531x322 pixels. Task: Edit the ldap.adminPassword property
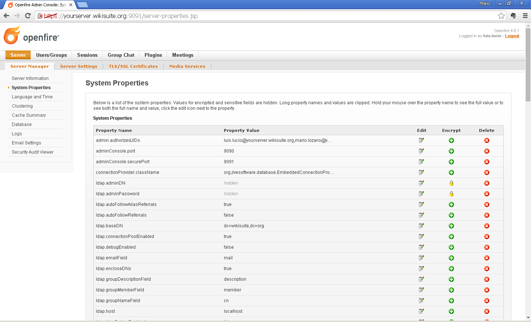pyautogui.click(x=421, y=194)
